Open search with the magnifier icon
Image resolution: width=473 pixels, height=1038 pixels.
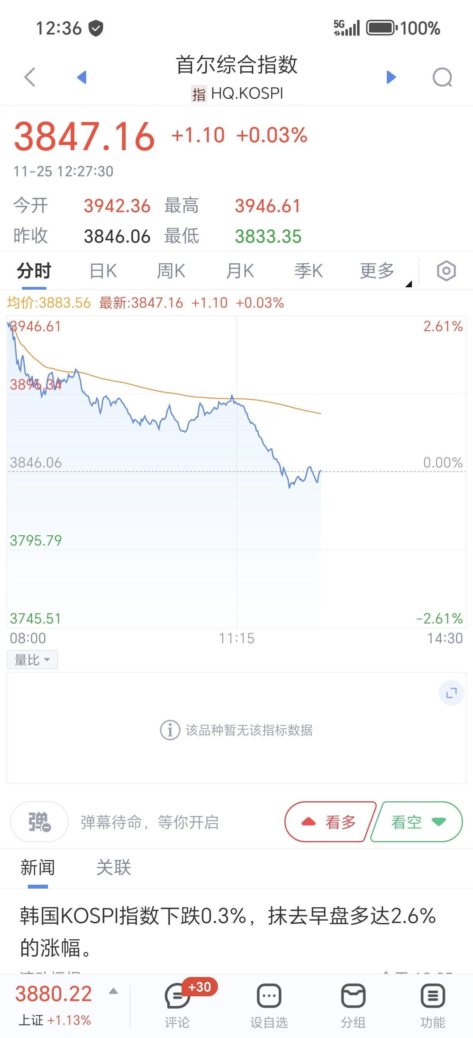(x=442, y=77)
